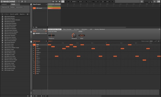Open the LFO page
The image size is (161, 97).
pos(91,29)
